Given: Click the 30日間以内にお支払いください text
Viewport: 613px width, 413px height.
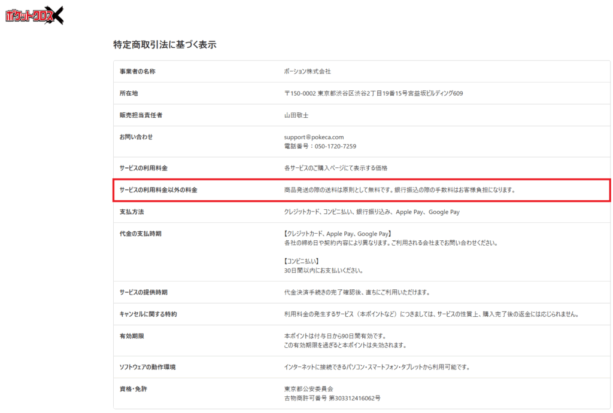Looking at the screenshot, I should pos(323,270).
